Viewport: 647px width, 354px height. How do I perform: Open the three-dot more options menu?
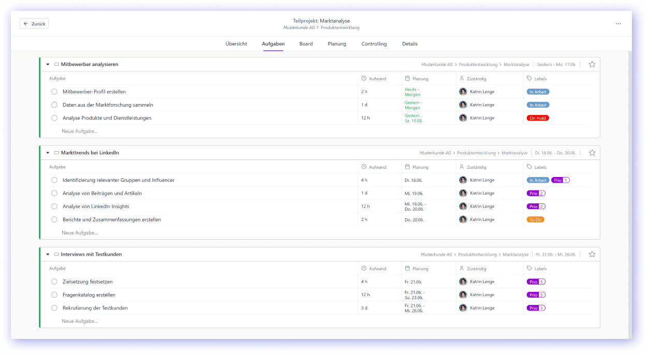pyautogui.click(x=618, y=24)
